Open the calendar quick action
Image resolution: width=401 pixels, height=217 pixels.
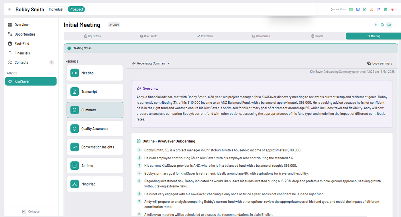pos(351,9)
